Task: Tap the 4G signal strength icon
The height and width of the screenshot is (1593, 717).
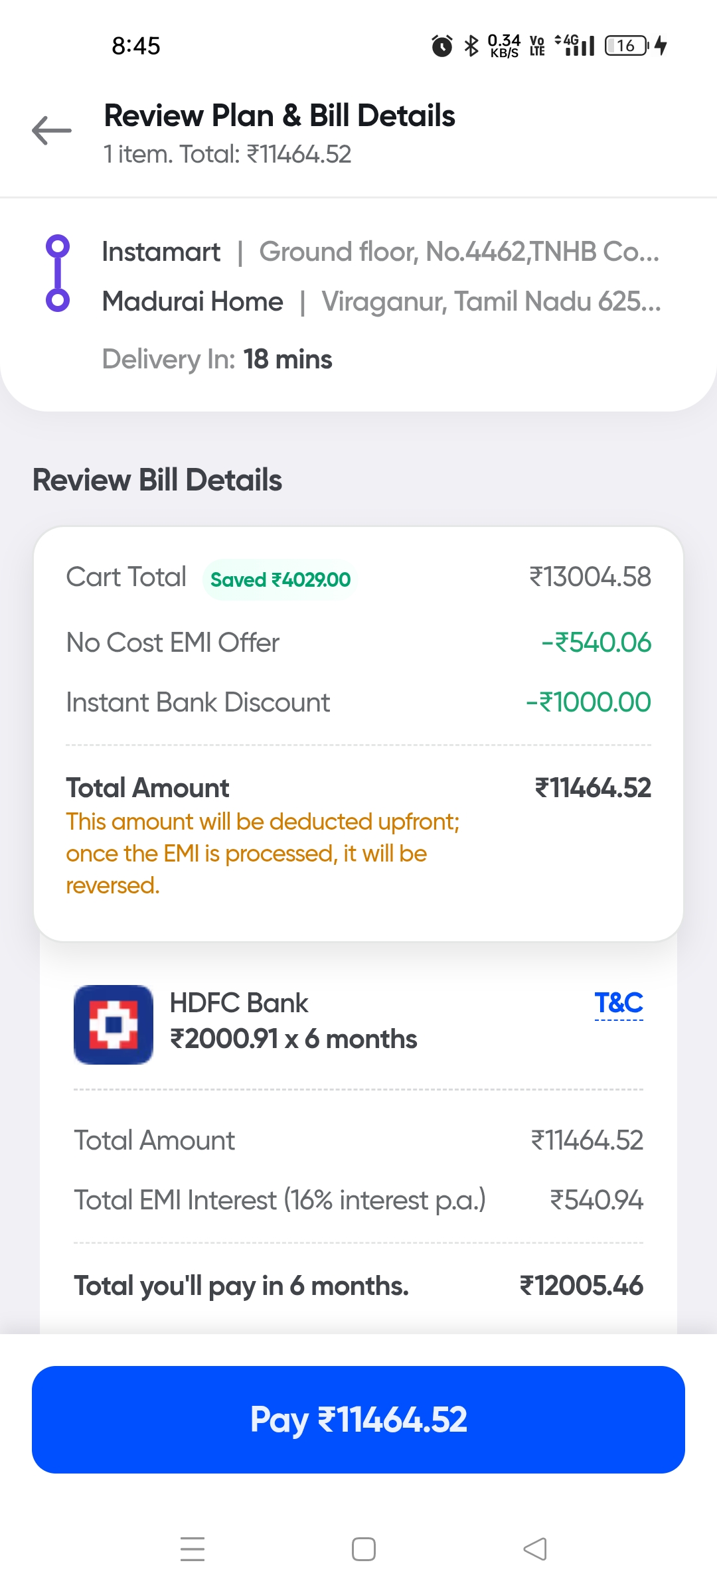Action: tap(576, 46)
